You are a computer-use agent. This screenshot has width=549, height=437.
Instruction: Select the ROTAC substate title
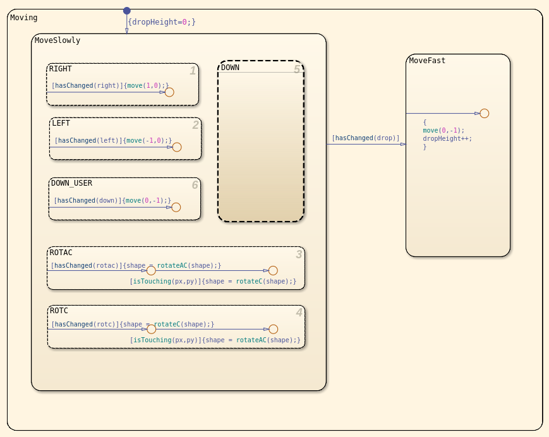pos(61,252)
